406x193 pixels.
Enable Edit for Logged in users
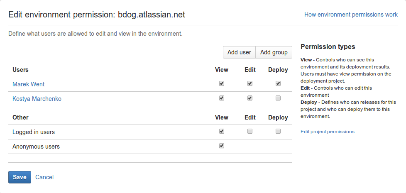249,131
